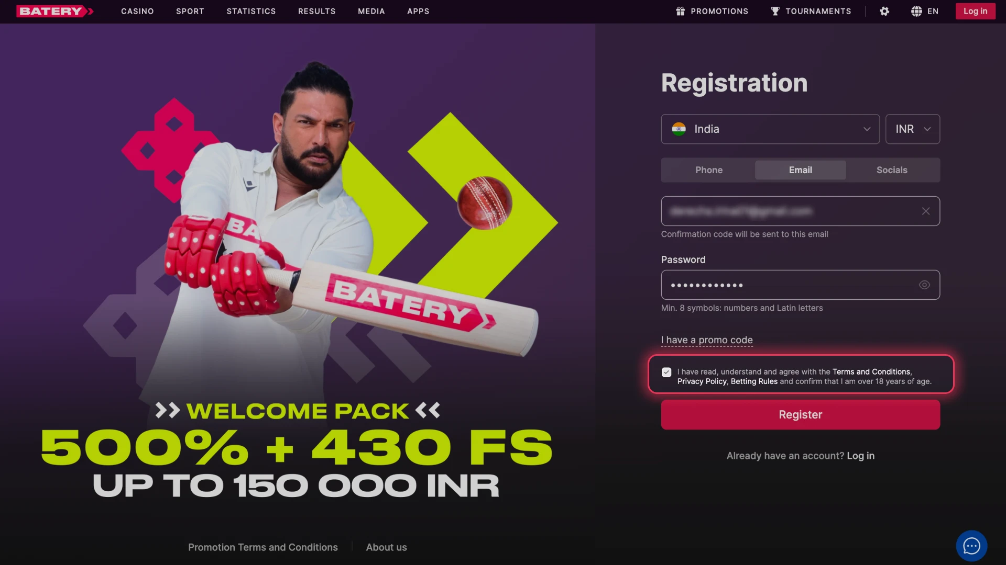Image resolution: width=1006 pixels, height=565 pixels.
Task: Clear the email field with X icon
Action: click(926, 211)
